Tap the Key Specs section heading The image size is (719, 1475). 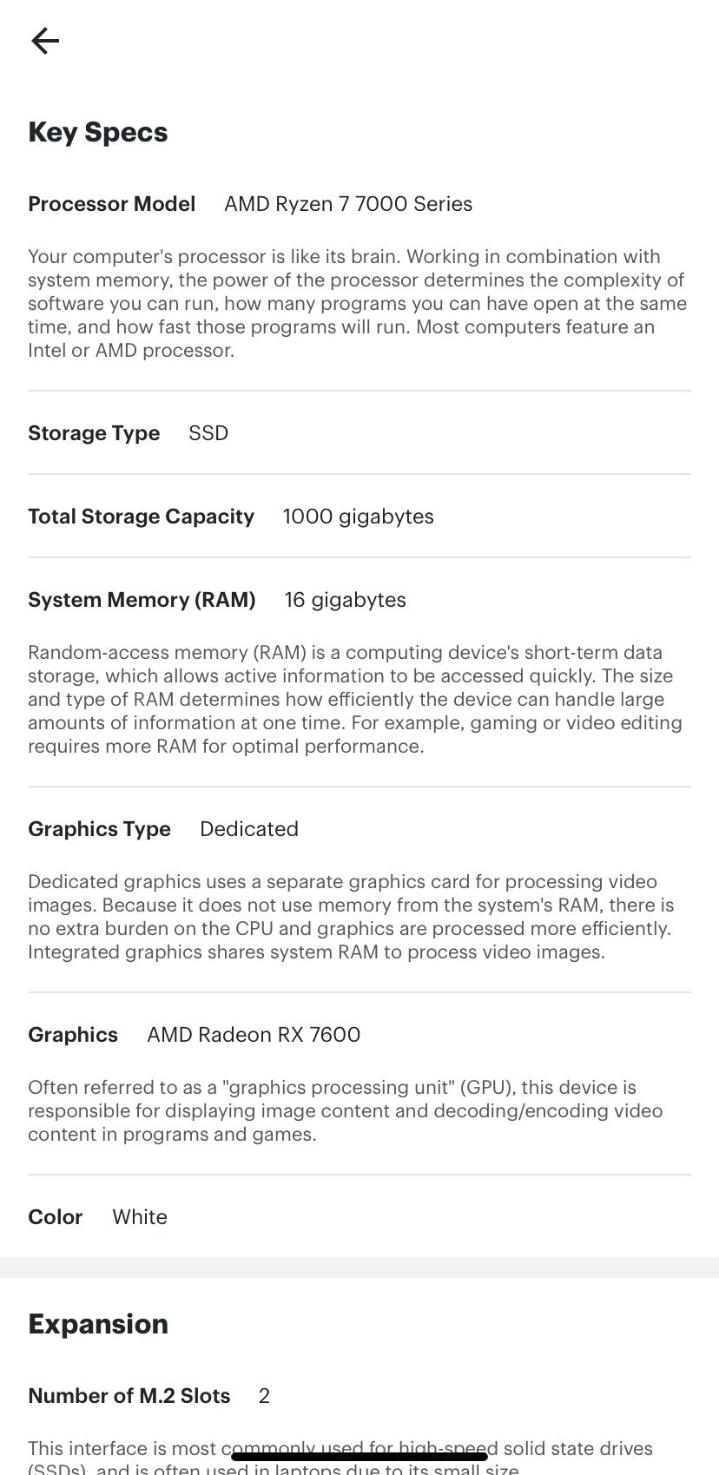[98, 133]
